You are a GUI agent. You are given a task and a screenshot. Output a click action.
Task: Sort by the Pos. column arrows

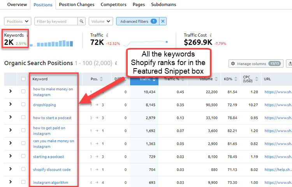point(102,79)
